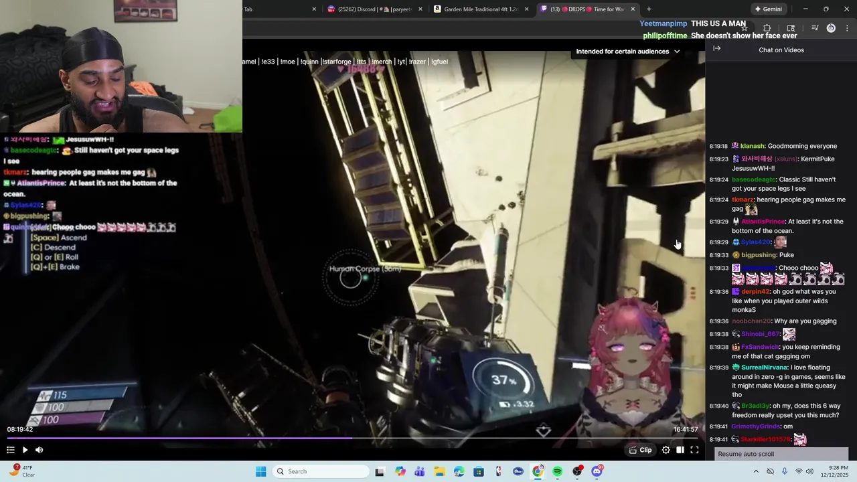The height and width of the screenshot is (482, 857).
Task: Click username AtlantisPrince in chat
Action: point(763,222)
